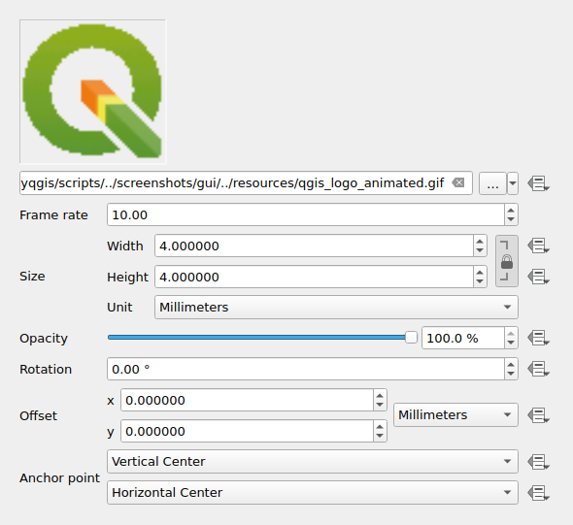573x525 pixels.
Task: Increase Rotation with up arrow
Action: tap(511, 365)
